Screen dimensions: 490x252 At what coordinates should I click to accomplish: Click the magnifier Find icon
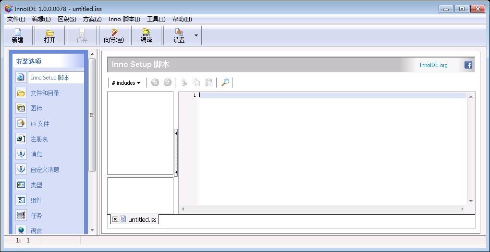[x=225, y=83]
